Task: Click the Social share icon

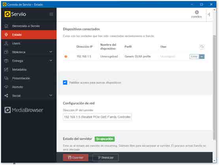Action: click(6, 96)
